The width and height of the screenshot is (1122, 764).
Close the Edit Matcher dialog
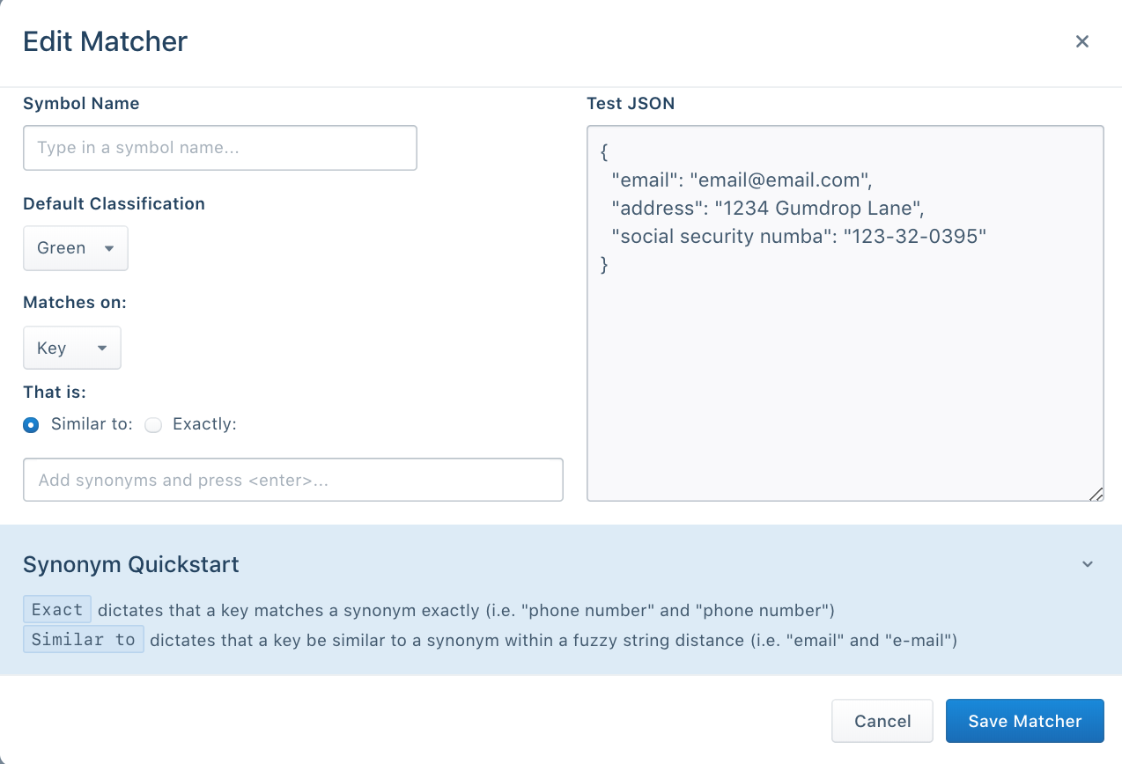(1082, 41)
